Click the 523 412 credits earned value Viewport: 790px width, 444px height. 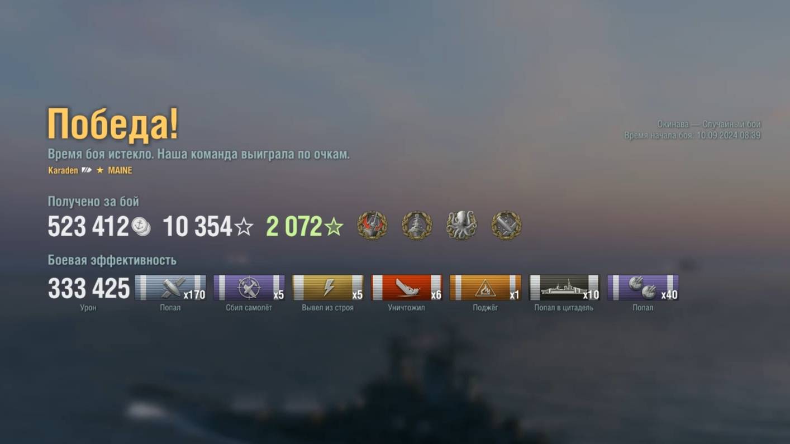pyautogui.click(x=88, y=227)
